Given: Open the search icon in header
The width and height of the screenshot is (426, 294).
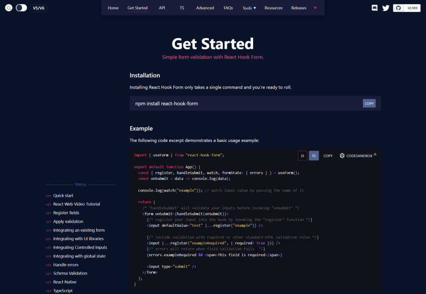Looking at the screenshot, I should (9, 8).
